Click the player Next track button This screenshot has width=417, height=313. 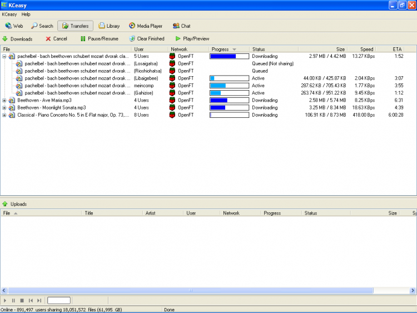click(39, 301)
